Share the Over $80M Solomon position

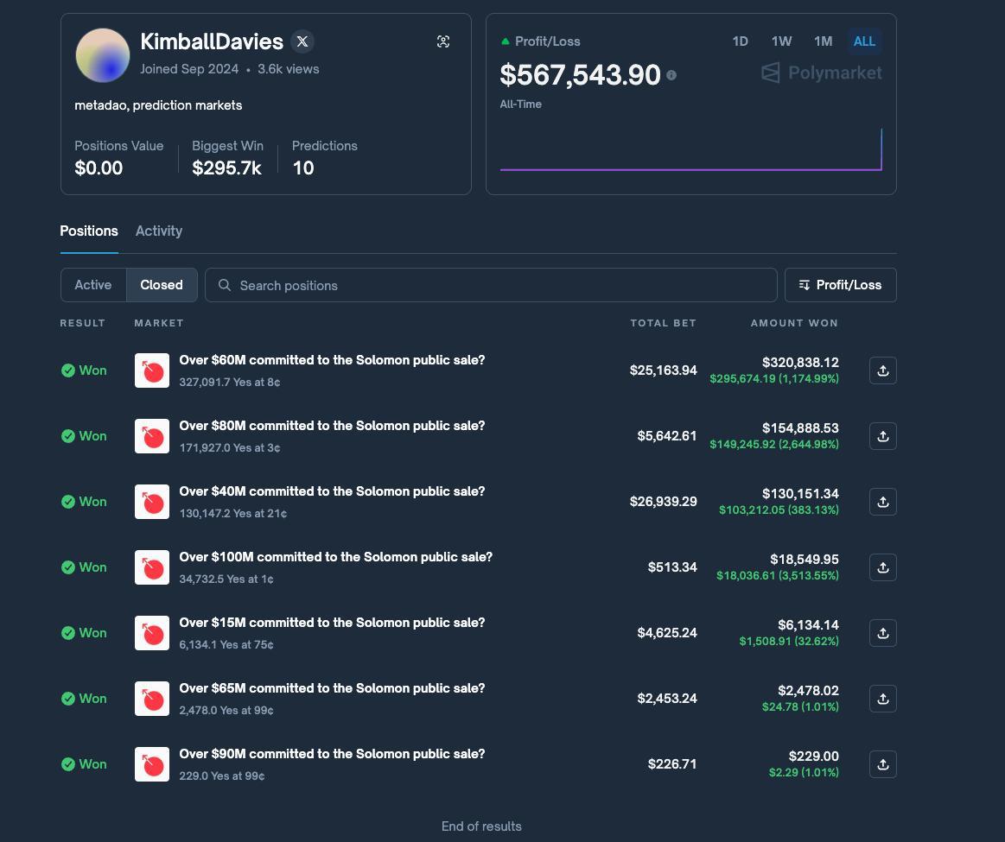pos(882,436)
